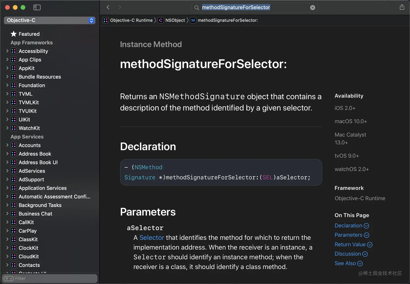
Task: Click the search field with methodSignatureForSelector
Action: point(254,8)
